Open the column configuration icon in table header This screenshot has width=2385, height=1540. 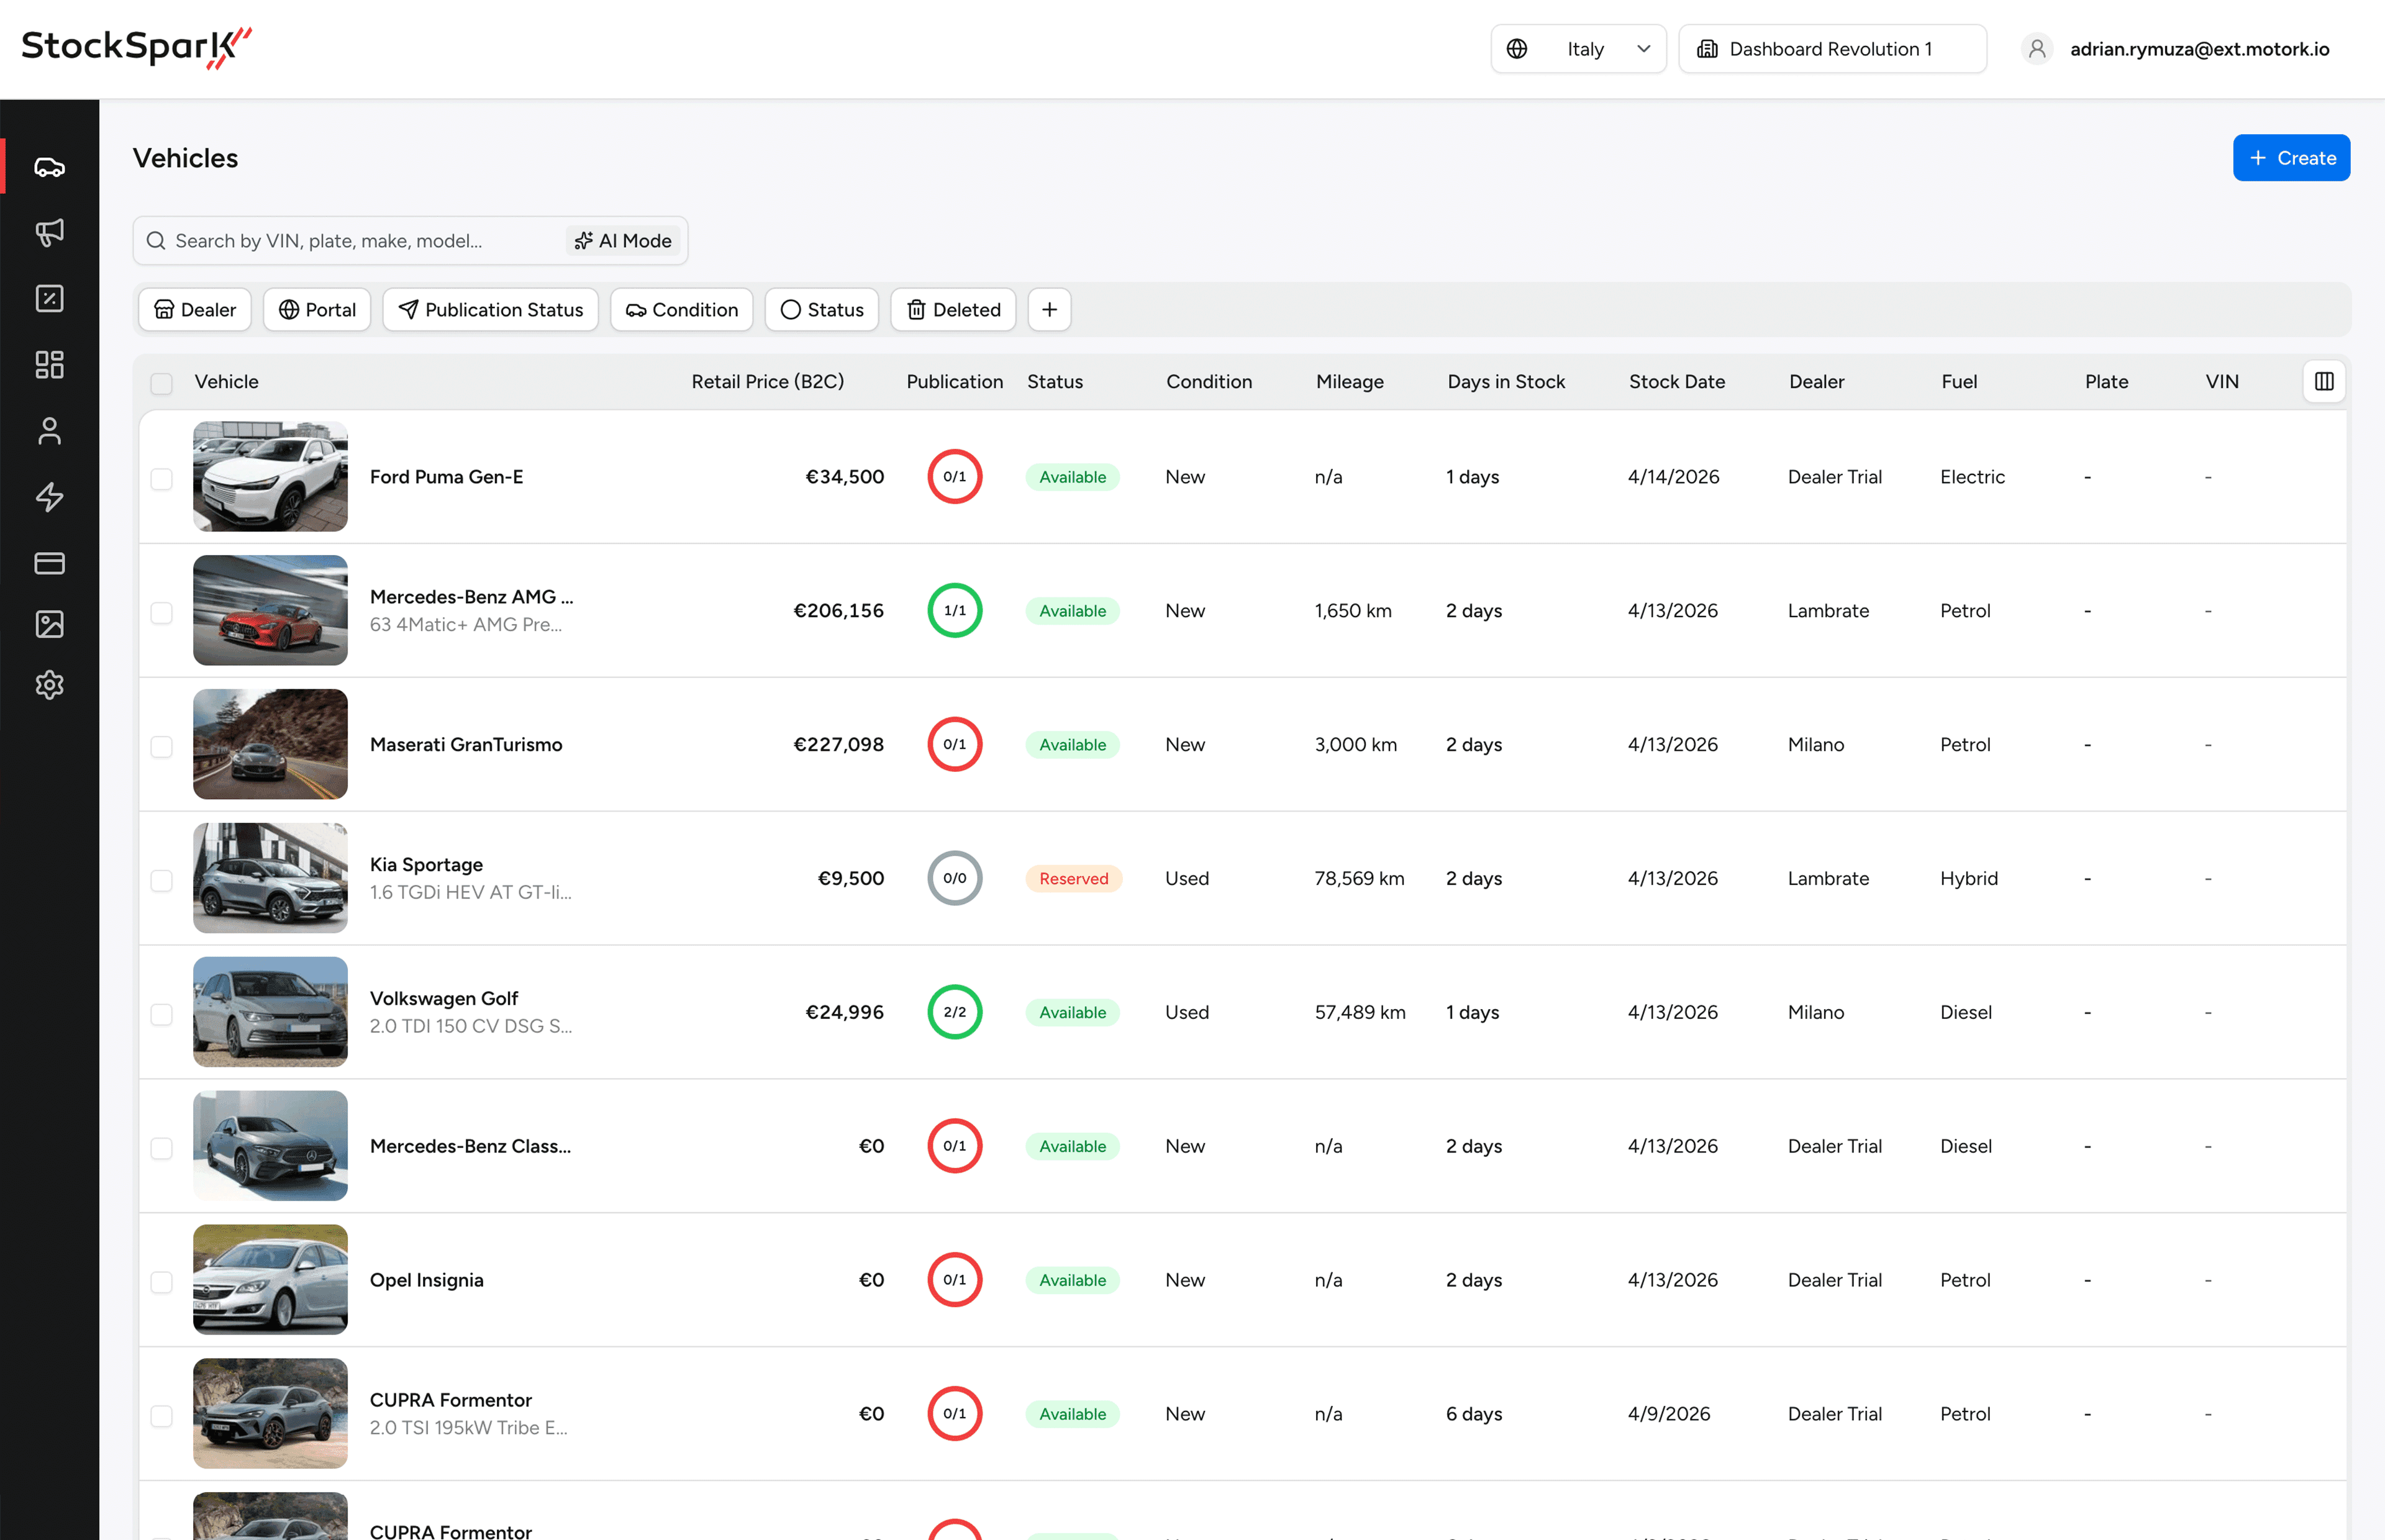[x=2324, y=381]
